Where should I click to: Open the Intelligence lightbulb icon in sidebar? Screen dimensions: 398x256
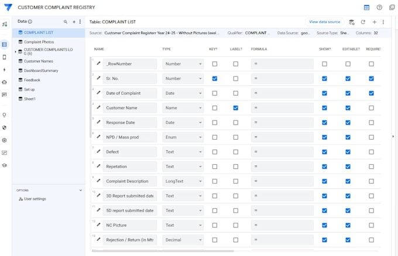(x=4, y=115)
